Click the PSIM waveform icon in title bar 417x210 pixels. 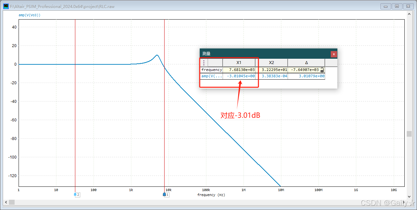[6, 6]
